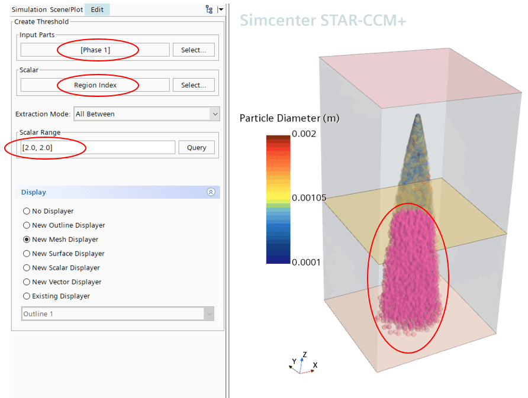This screenshot has width=528, height=398.
Task: Switch to the Simulation tab
Action: coord(30,9)
